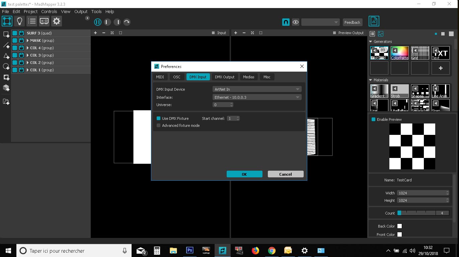Toggle the eye preview icon in toolbar
This screenshot has height=257, width=459.
tap(295, 22)
